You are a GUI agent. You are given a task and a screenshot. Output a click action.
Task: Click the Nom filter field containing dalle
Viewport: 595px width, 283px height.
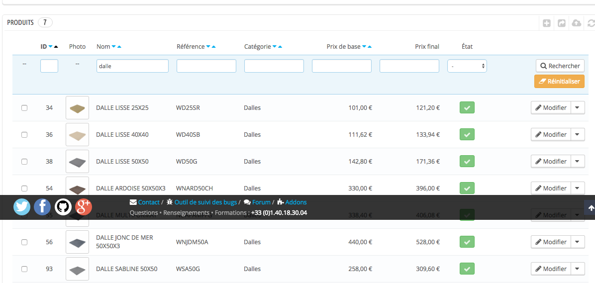tap(132, 66)
